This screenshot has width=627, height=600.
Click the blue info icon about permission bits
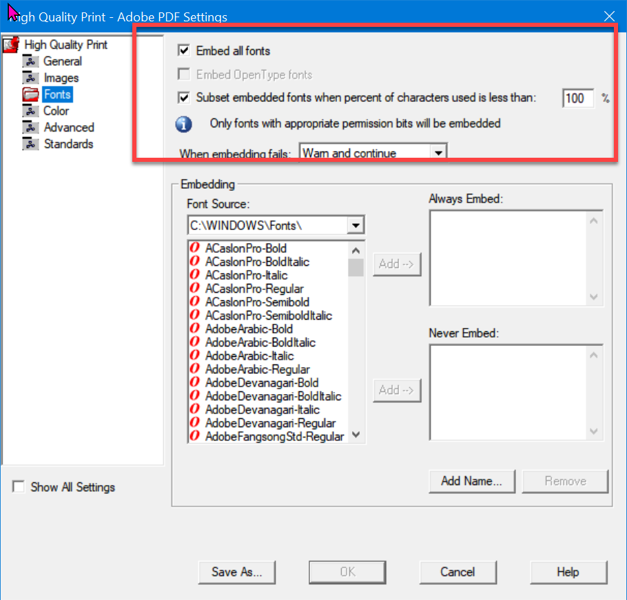tap(183, 124)
